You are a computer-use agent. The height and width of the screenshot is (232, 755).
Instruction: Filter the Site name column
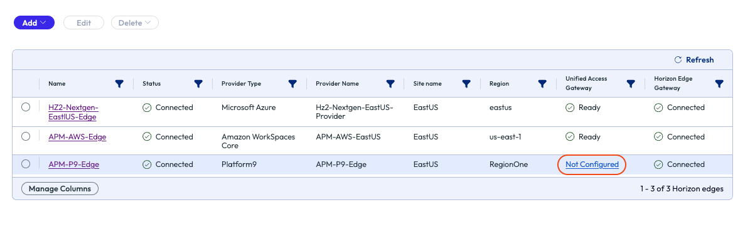point(466,83)
